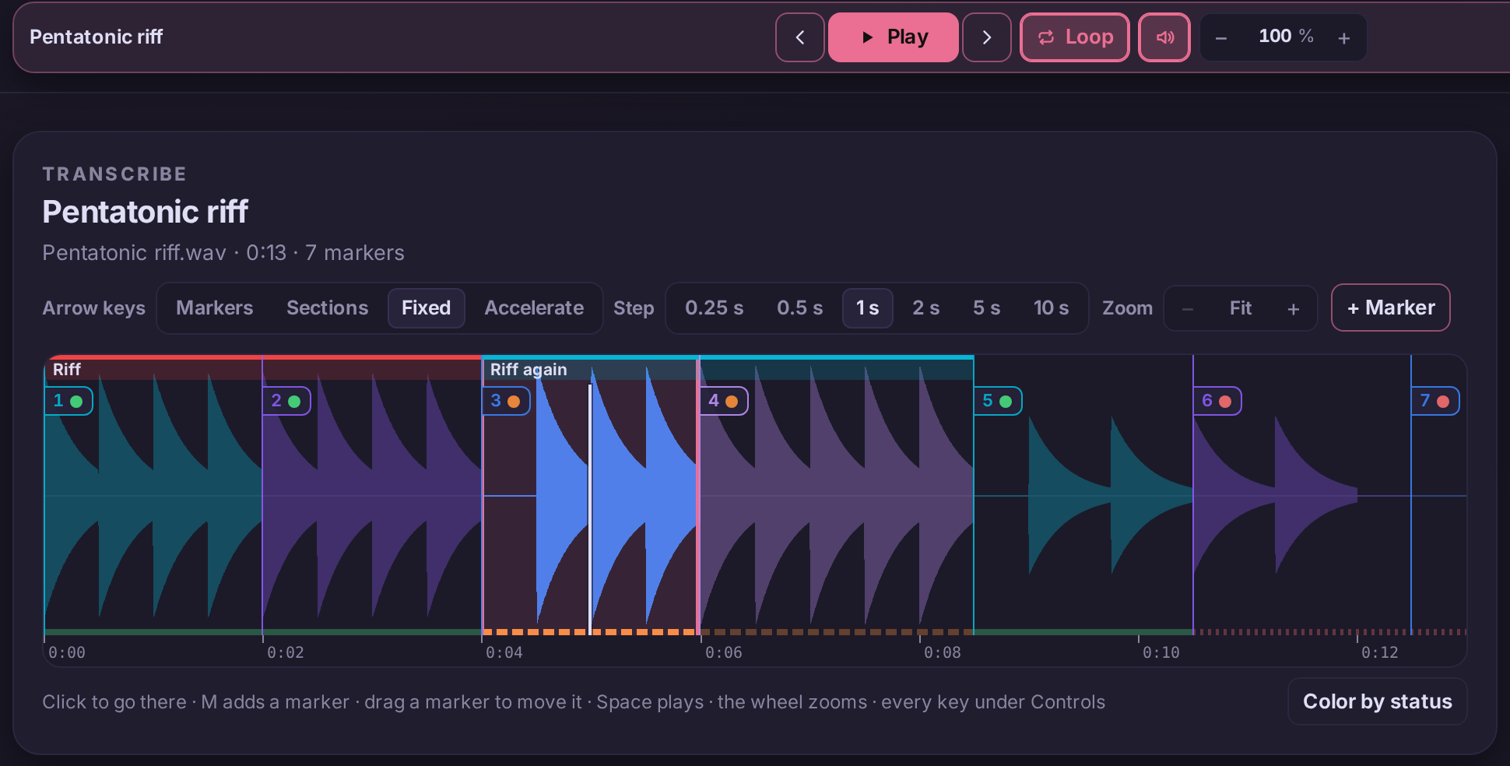The width and height of the screenshot is (1510, 766).
Task: Select the Riff again section label
Action: pyautogui.click(x=528, y=370)
